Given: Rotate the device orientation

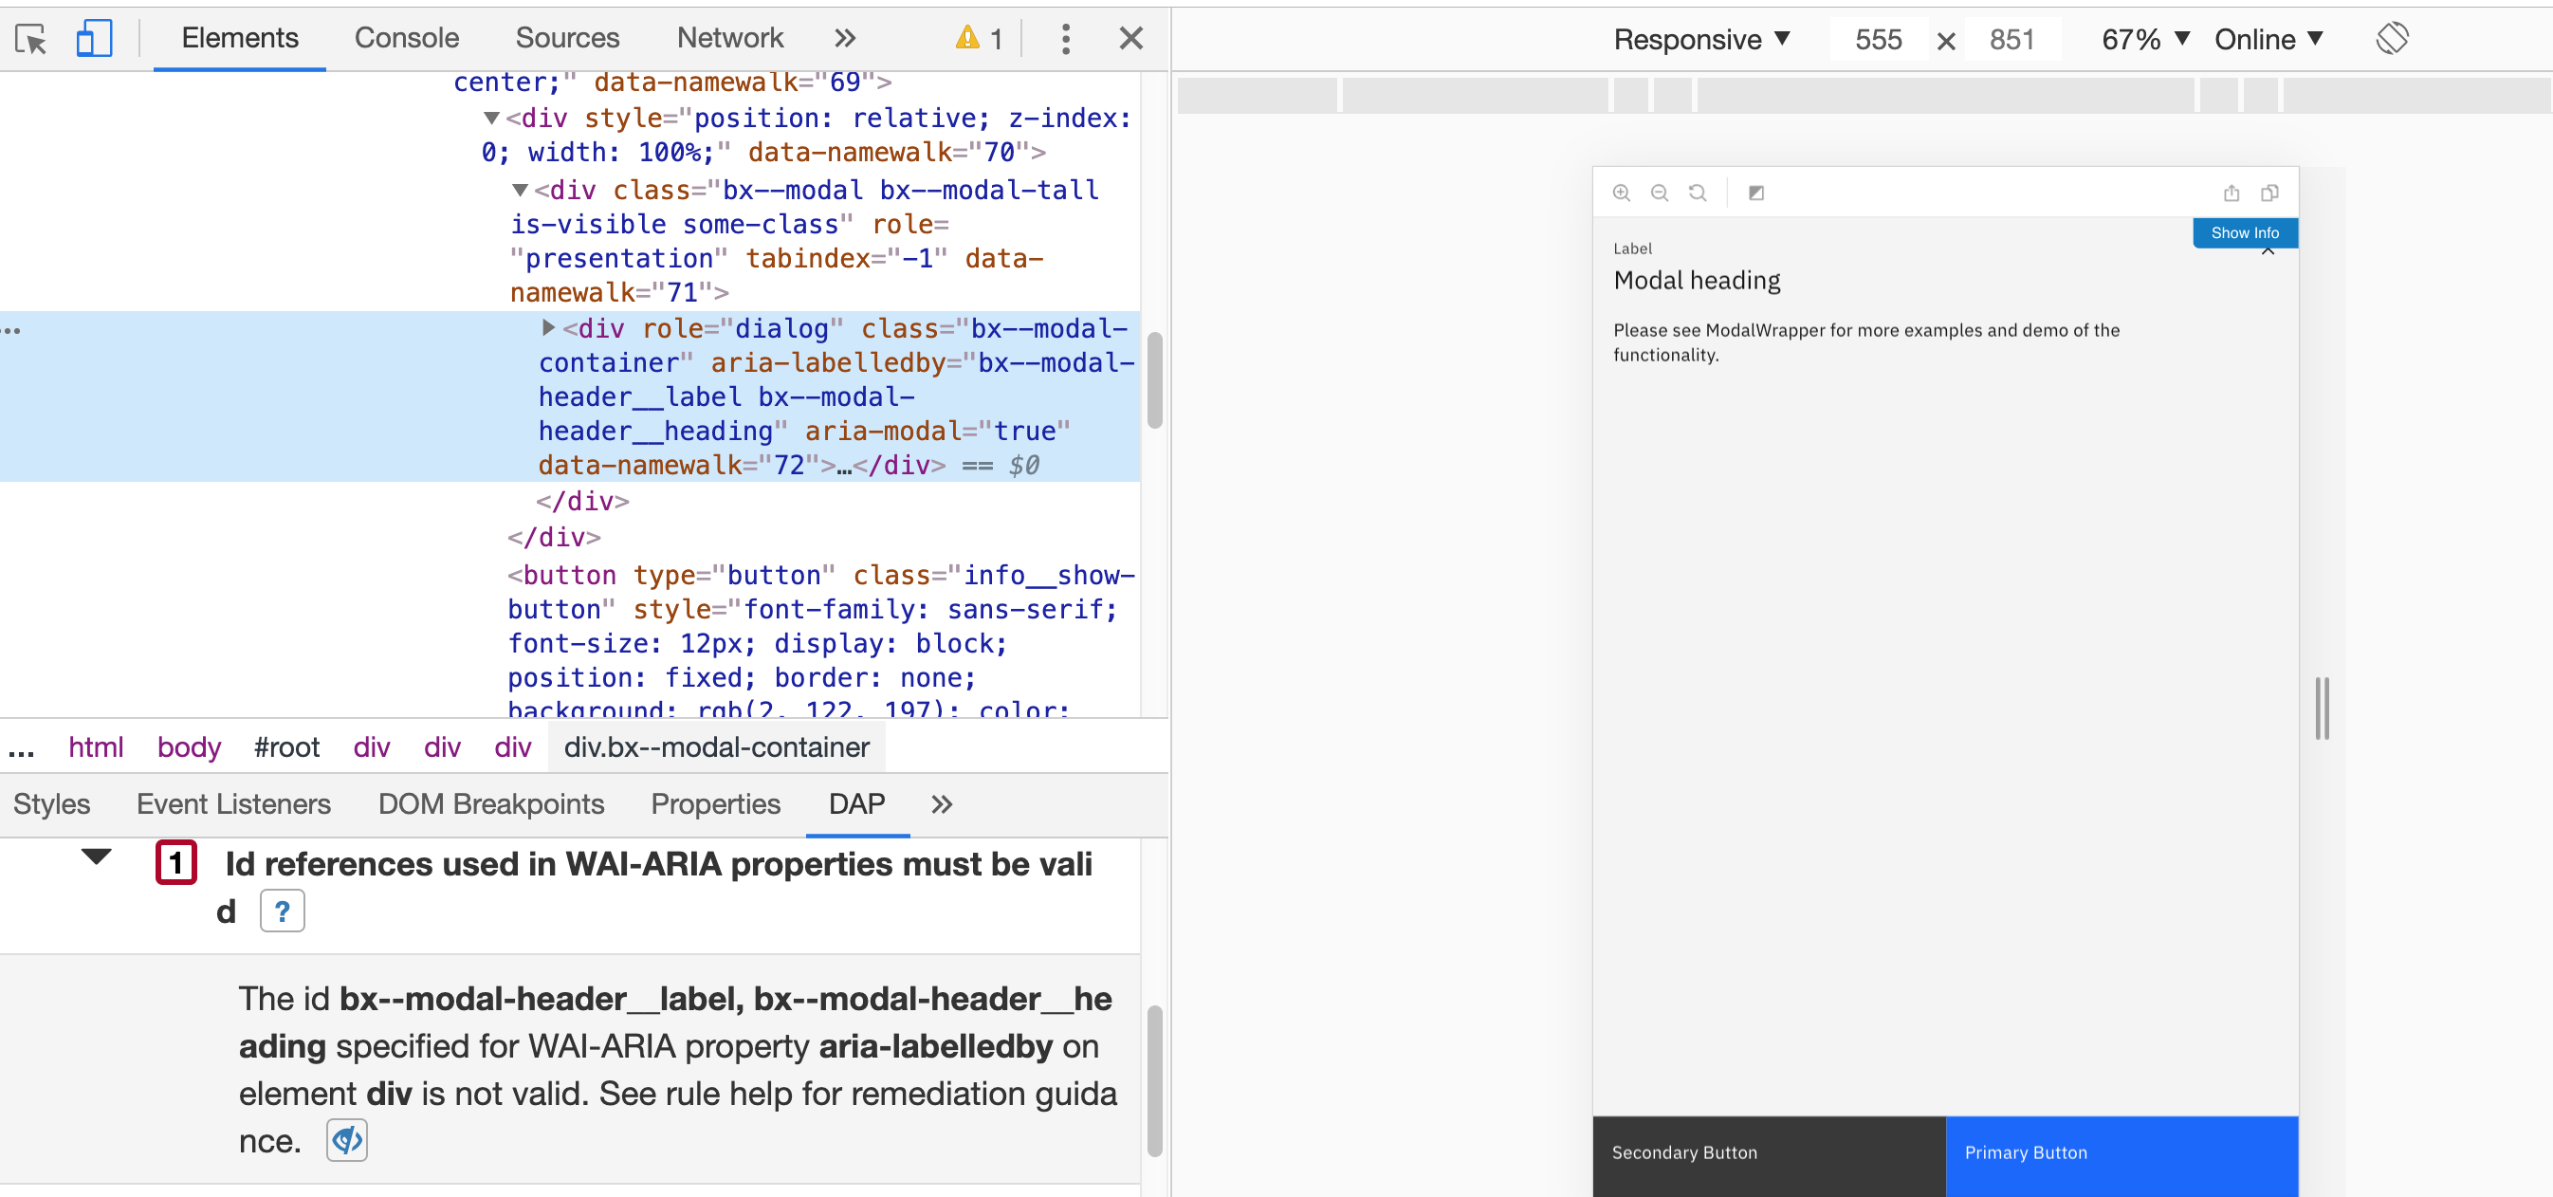Looking at the screenshot, I should [x=2393, y=38].
